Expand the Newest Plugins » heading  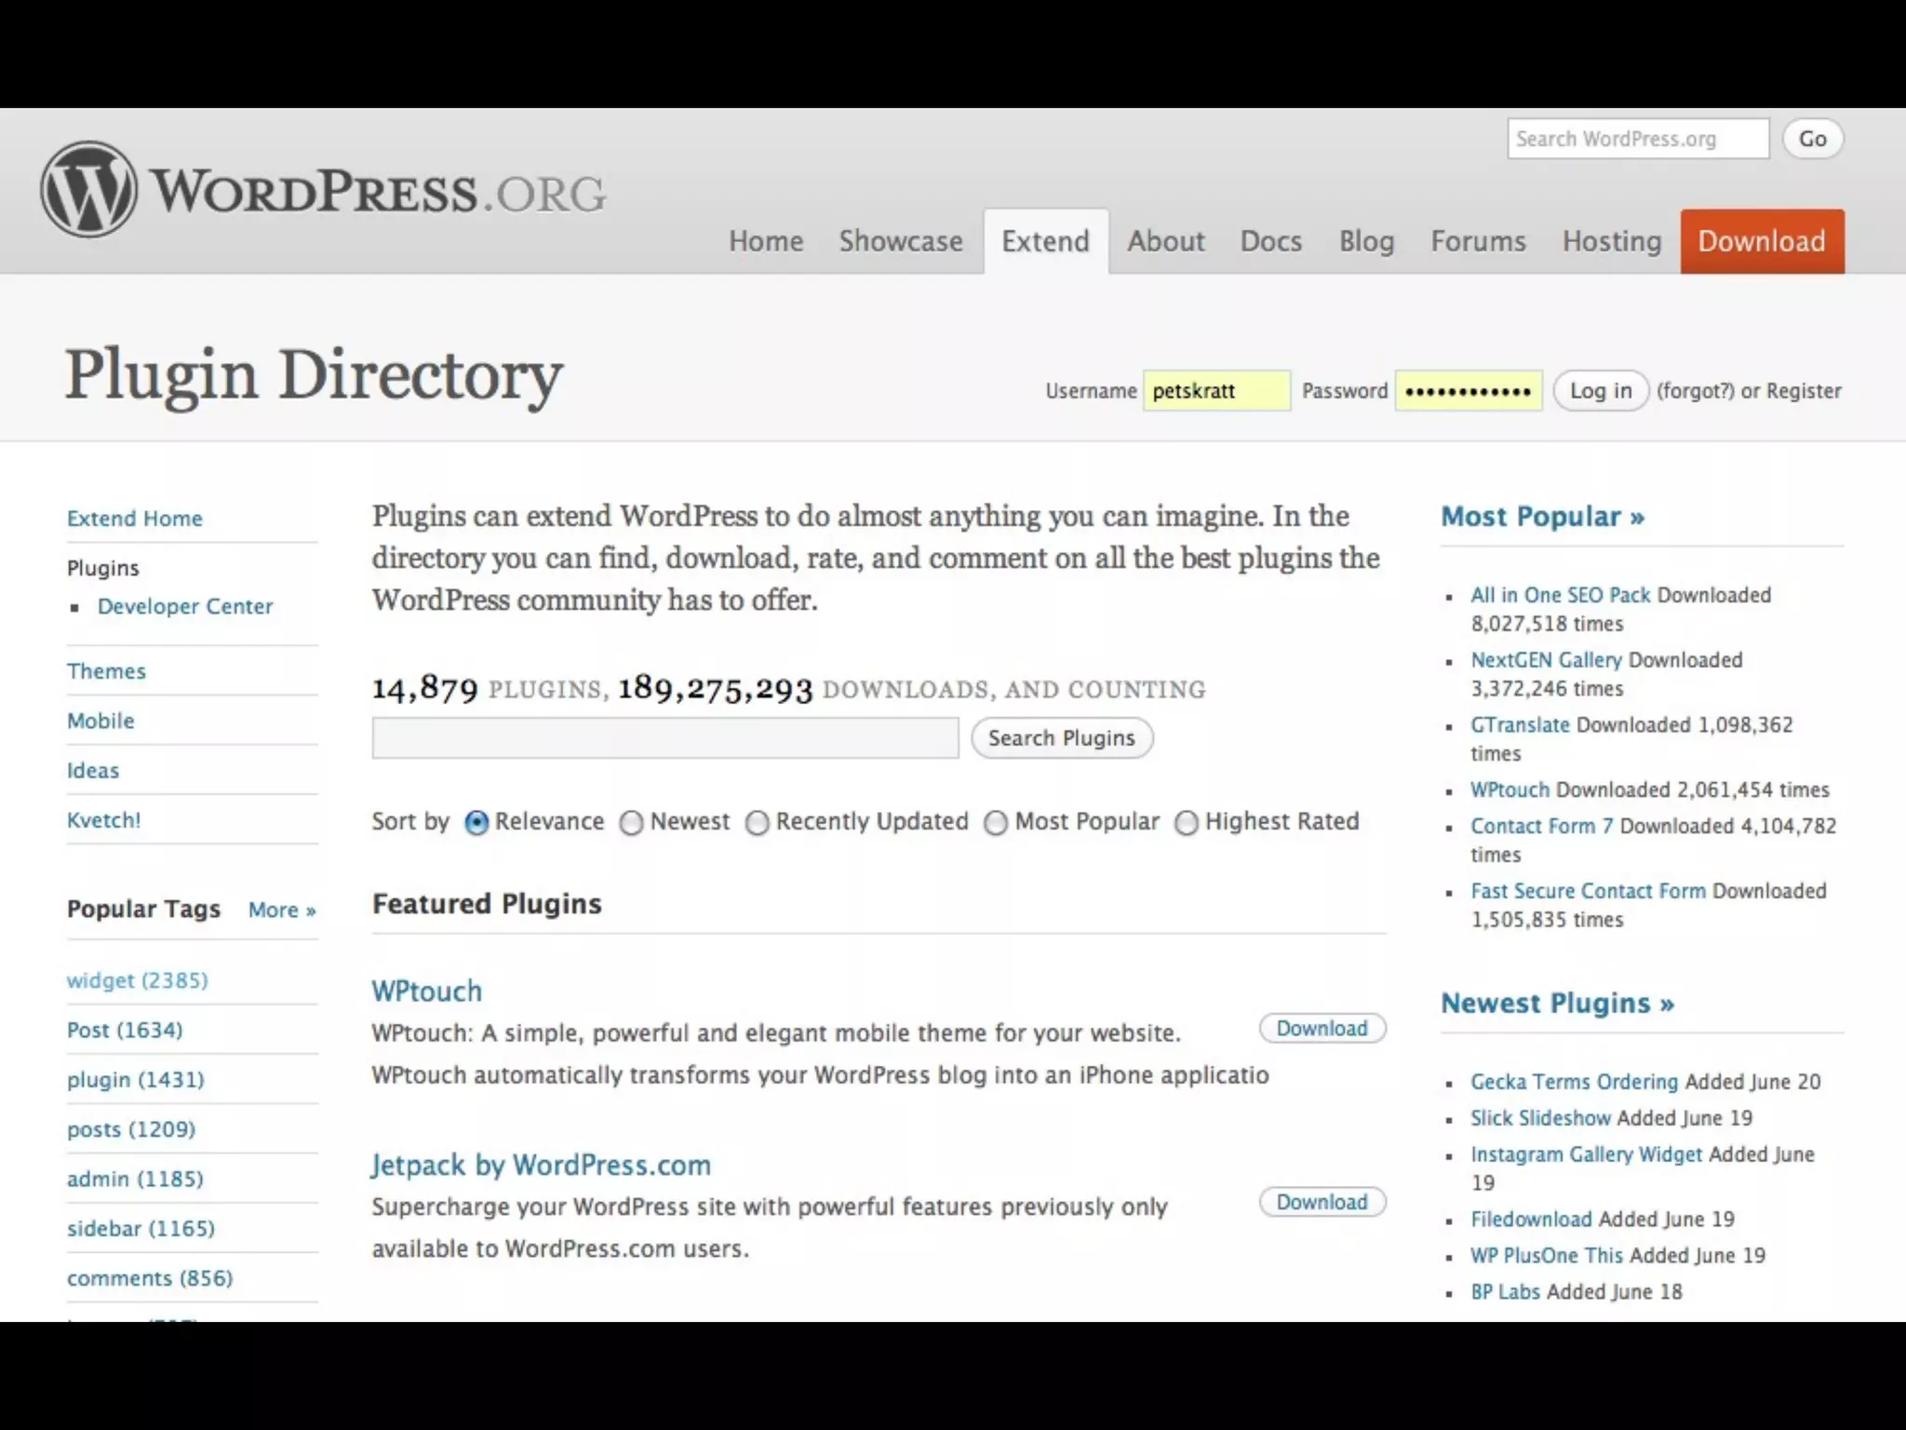tap(1557, 1004)
